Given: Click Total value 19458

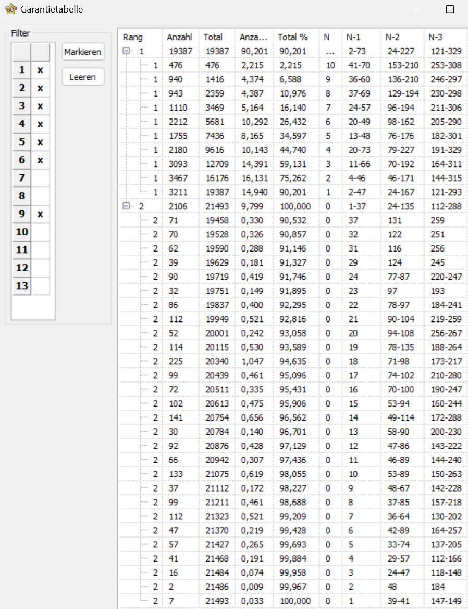Looking at the screenshot, I should (217, 220).
